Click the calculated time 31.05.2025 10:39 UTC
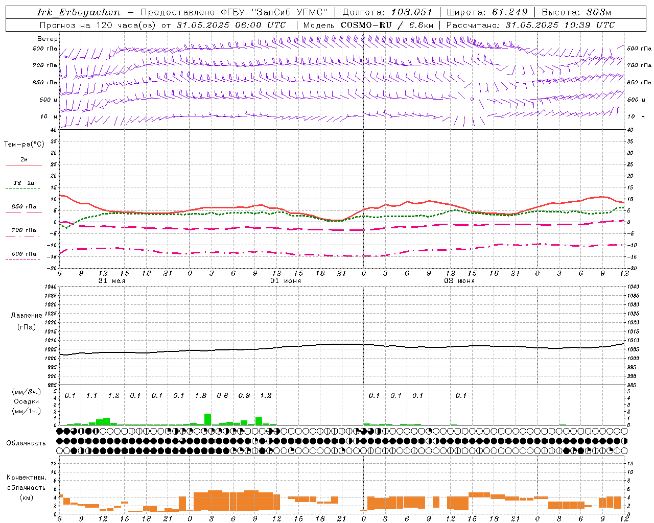Screen dimensions: 654x523 pyautogui.click(x=560, y=25)
